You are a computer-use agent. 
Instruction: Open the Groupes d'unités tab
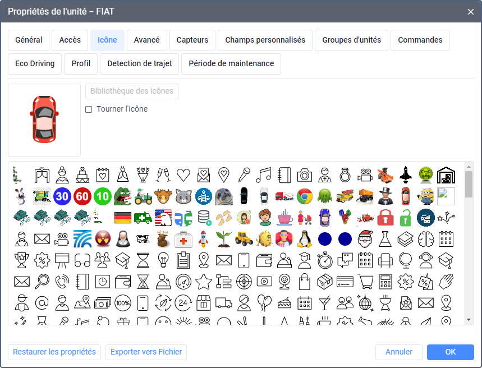tap(351, 40)
